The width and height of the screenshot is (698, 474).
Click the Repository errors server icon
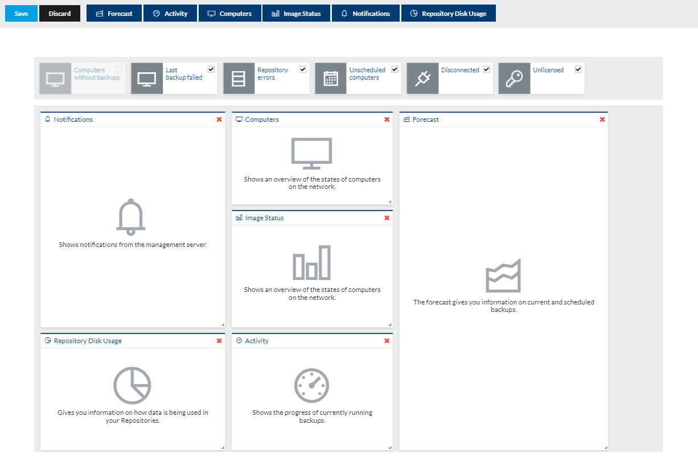pos(239,79)
